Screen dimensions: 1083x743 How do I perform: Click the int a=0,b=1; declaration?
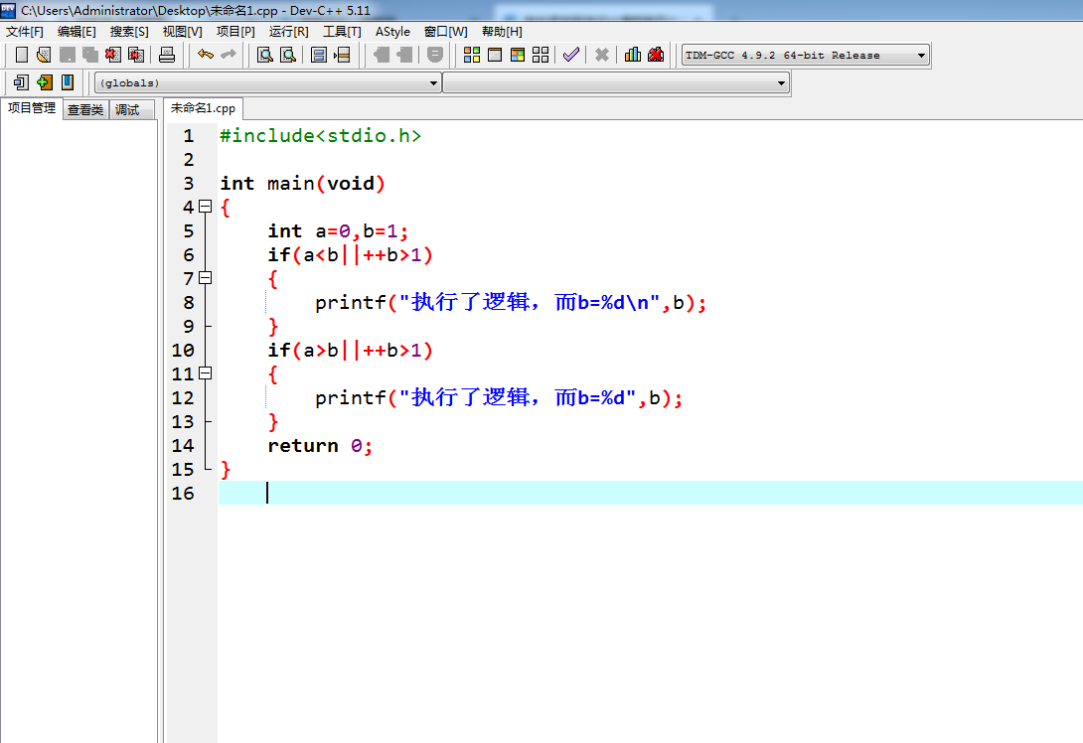pyautogui.click(x=338, y=230)
